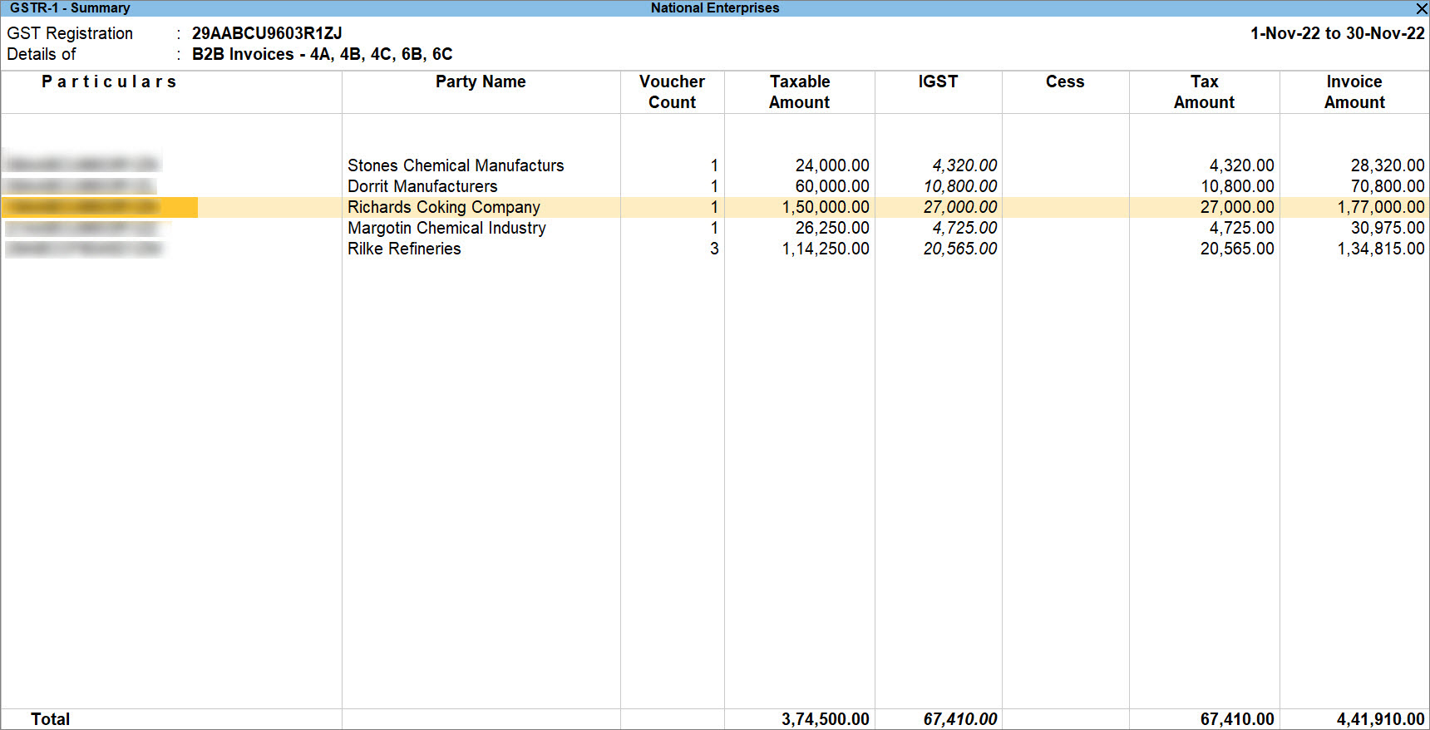The image size is (1430, 730).
Task: Click the Invoice Amount column header
Action: tap(1354, 91)
